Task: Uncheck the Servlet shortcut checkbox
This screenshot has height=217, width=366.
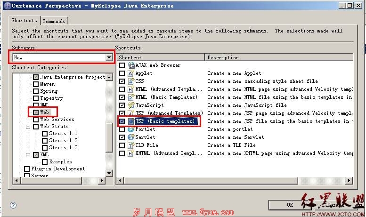Action: click(122, 137)
